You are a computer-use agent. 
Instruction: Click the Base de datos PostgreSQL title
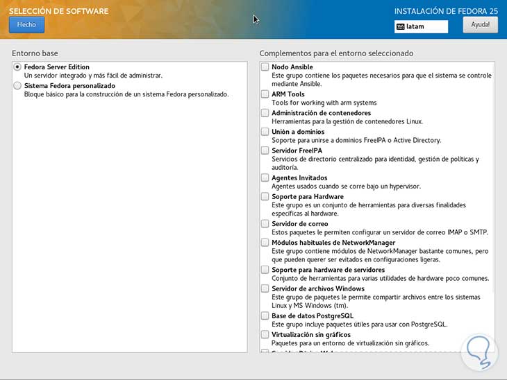point(313,316)
